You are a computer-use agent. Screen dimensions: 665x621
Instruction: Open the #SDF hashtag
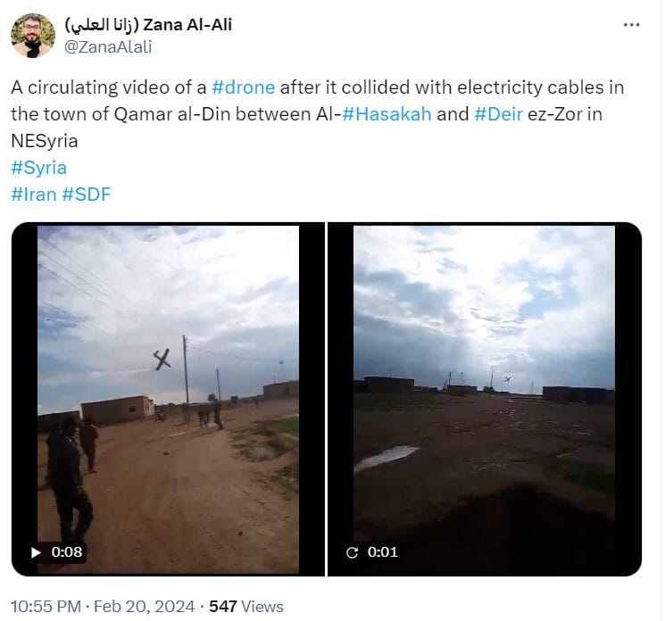tap(86, 195)
